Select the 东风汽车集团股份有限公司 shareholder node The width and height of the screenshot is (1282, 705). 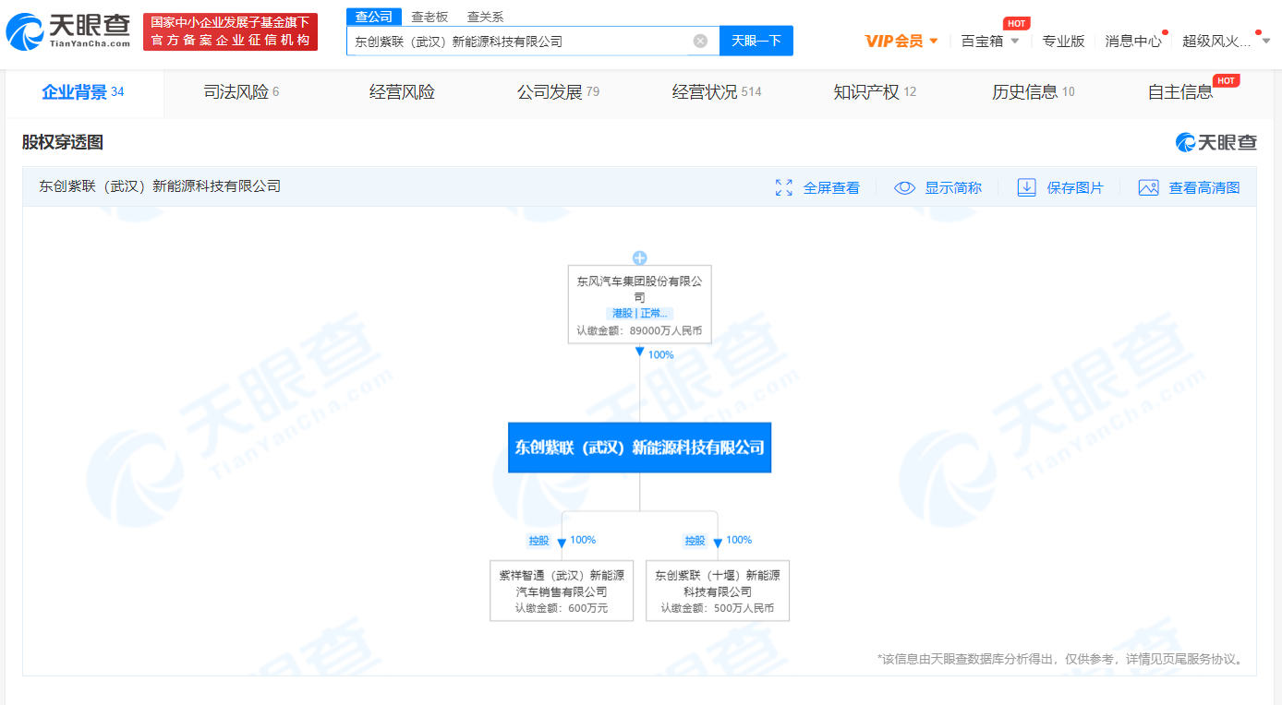point(639,305)
